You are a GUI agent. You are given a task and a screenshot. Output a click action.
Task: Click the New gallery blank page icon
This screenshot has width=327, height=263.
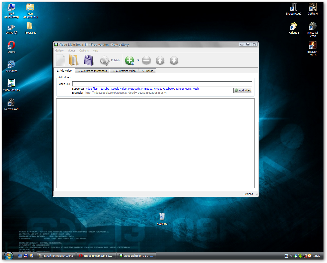click(x=61, y=61)
